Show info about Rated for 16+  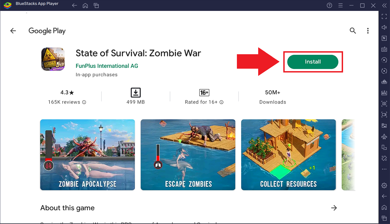click(x=222, y=102)
